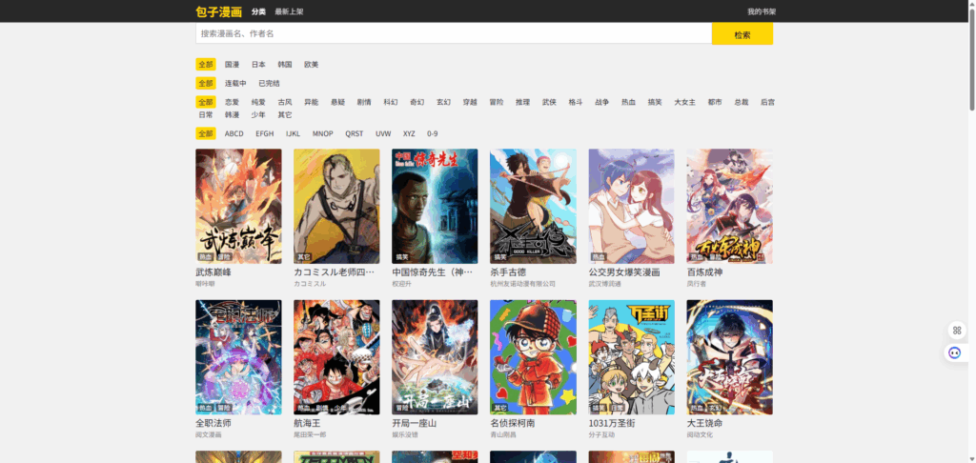Click the カコミスル老师四 title link
This screenshot has width=976, height=463.
point(335,272)
